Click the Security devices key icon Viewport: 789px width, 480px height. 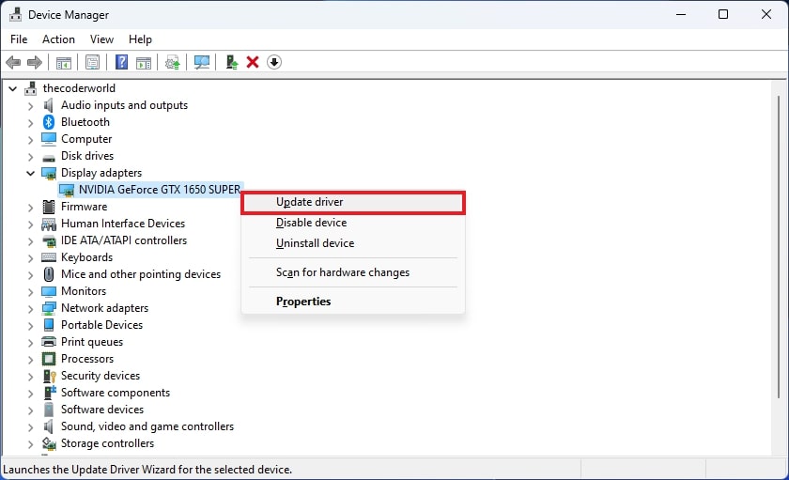[49, 376]
